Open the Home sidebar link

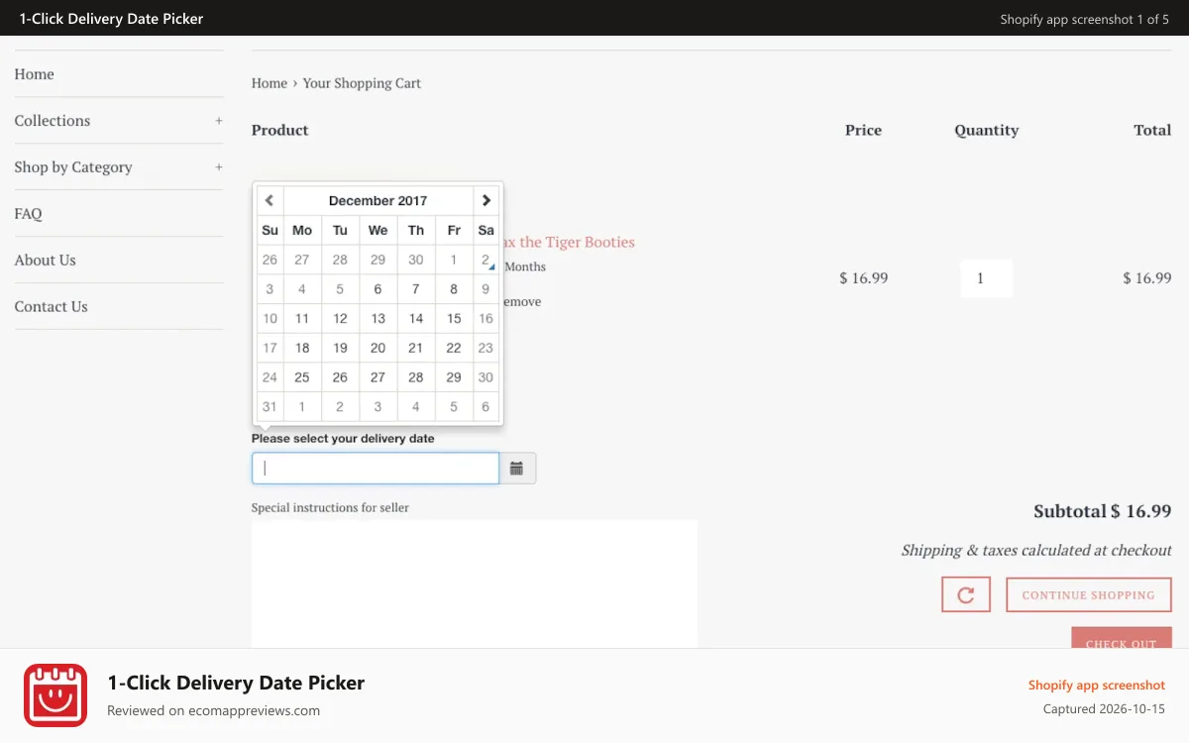34,74
